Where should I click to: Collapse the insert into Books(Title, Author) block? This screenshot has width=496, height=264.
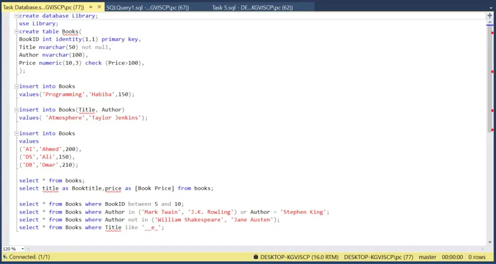click(x=16, y=110)
